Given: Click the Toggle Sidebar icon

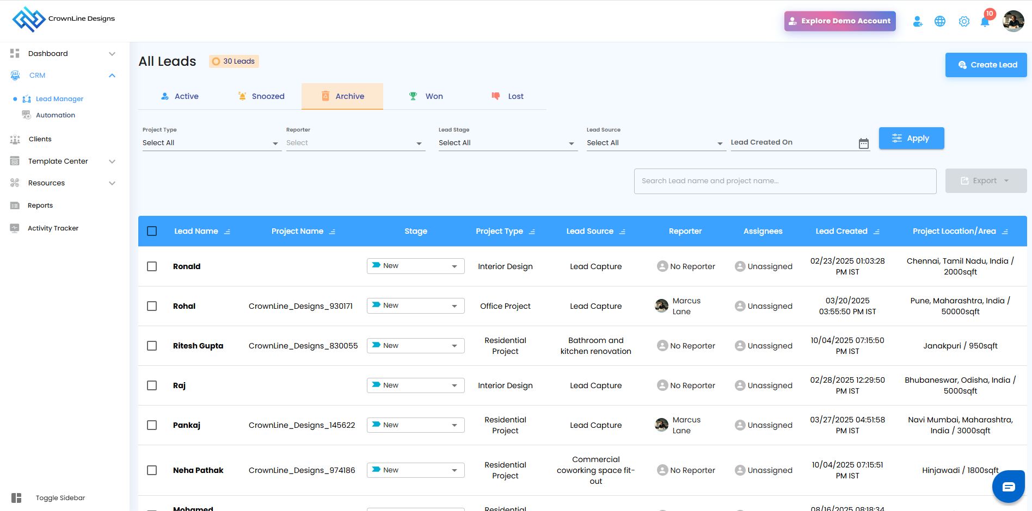Looking at the screenshot, I should [x=16, y=498].
